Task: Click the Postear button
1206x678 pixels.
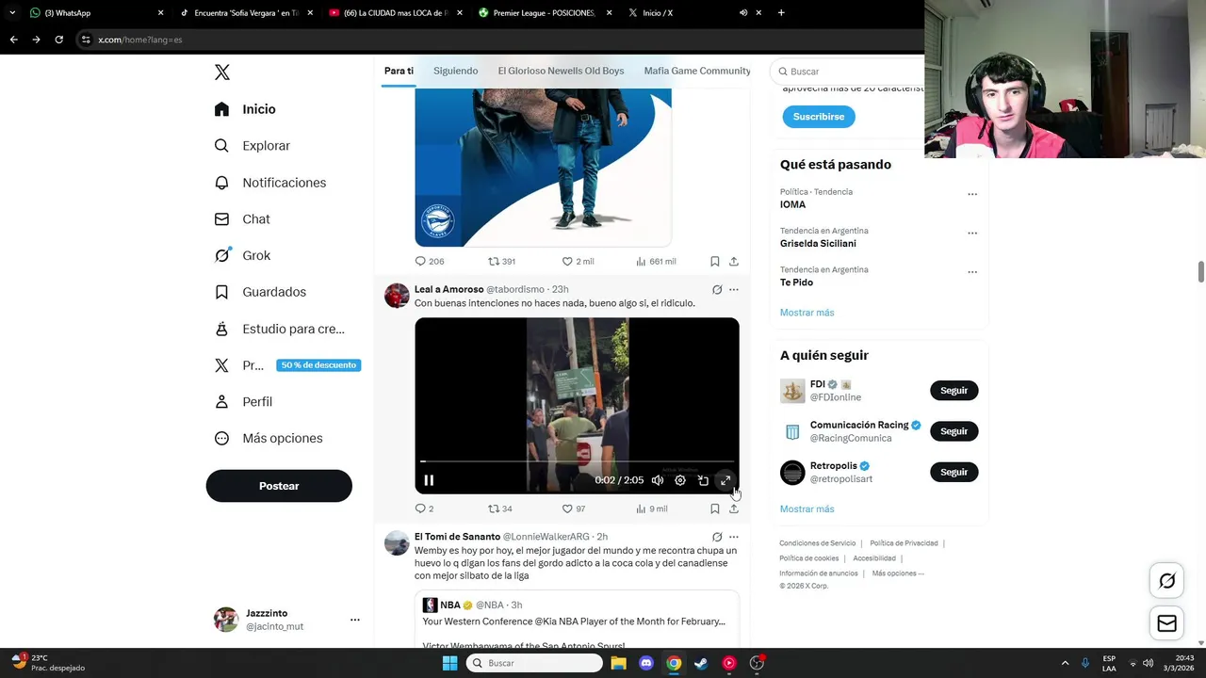Action: click(x=279, y=486)
